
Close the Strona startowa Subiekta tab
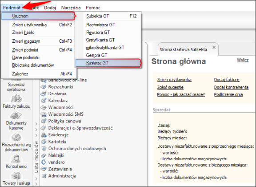coord(214,48)
